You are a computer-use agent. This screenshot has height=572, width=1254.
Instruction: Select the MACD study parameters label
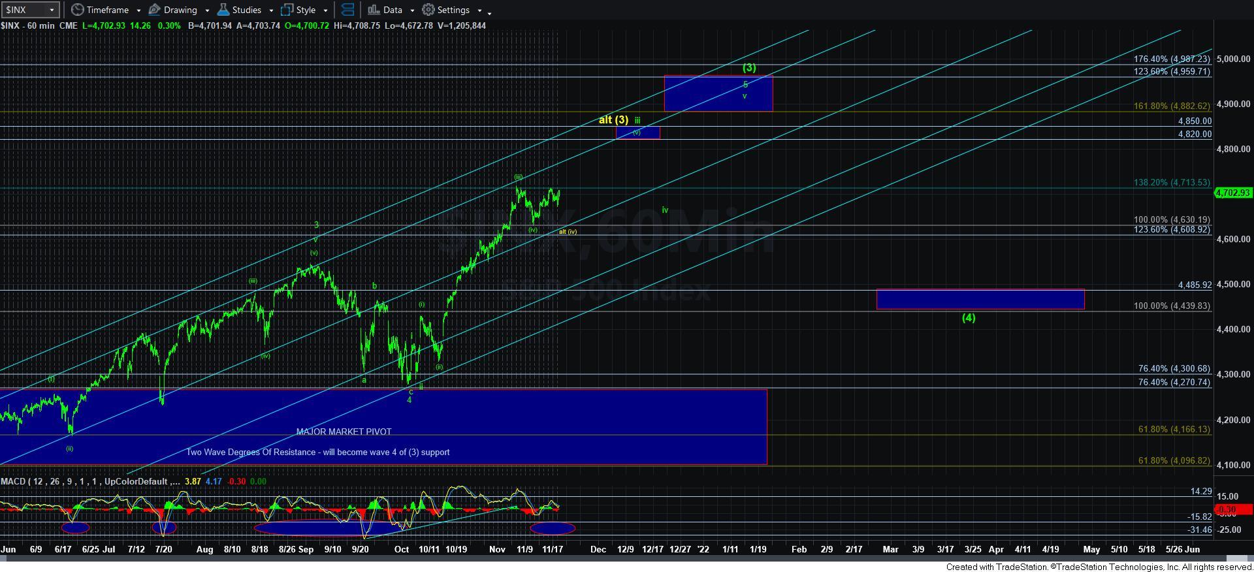coord(90,481)
